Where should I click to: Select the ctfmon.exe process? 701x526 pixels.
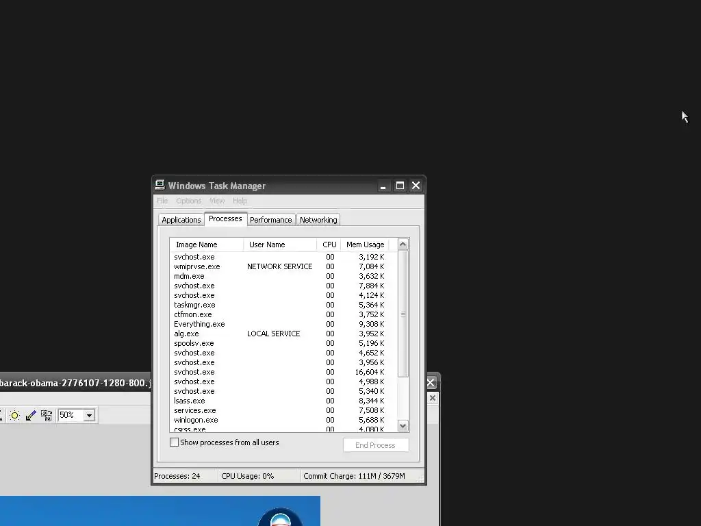[283, 314]
